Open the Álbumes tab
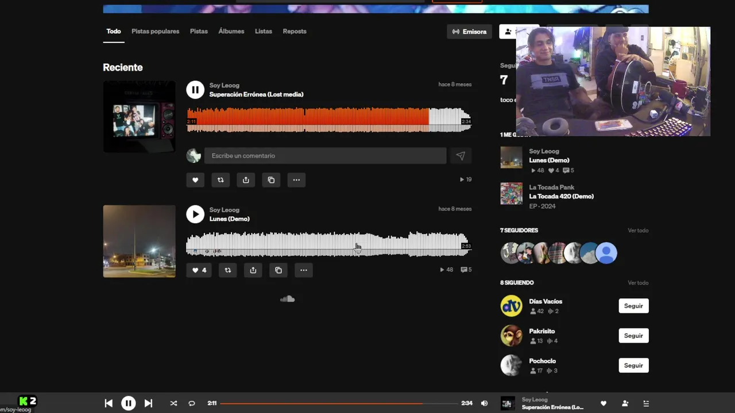Viewport: 735px width, 413px height. 231,32
